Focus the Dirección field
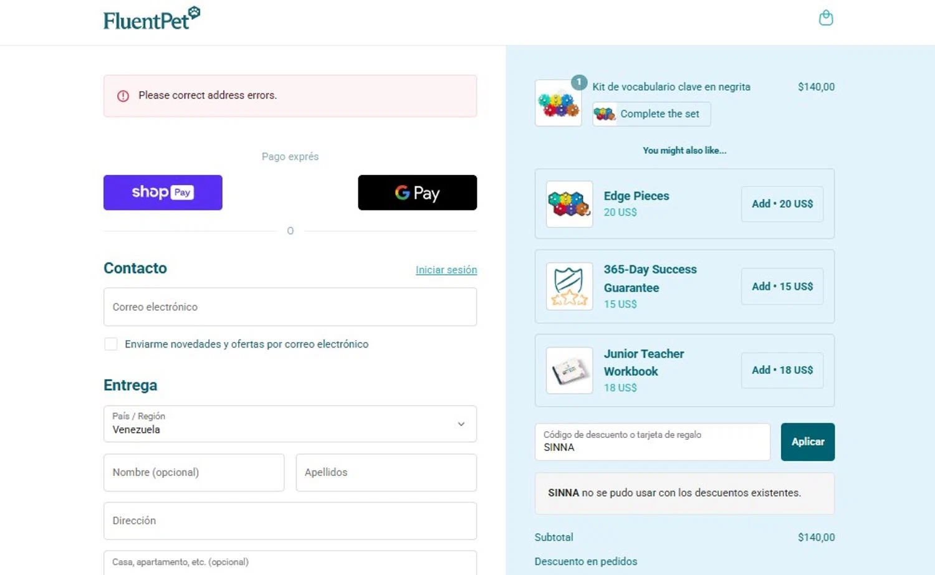The width and height of the screenshot is (935, 575). pos(290,521)
